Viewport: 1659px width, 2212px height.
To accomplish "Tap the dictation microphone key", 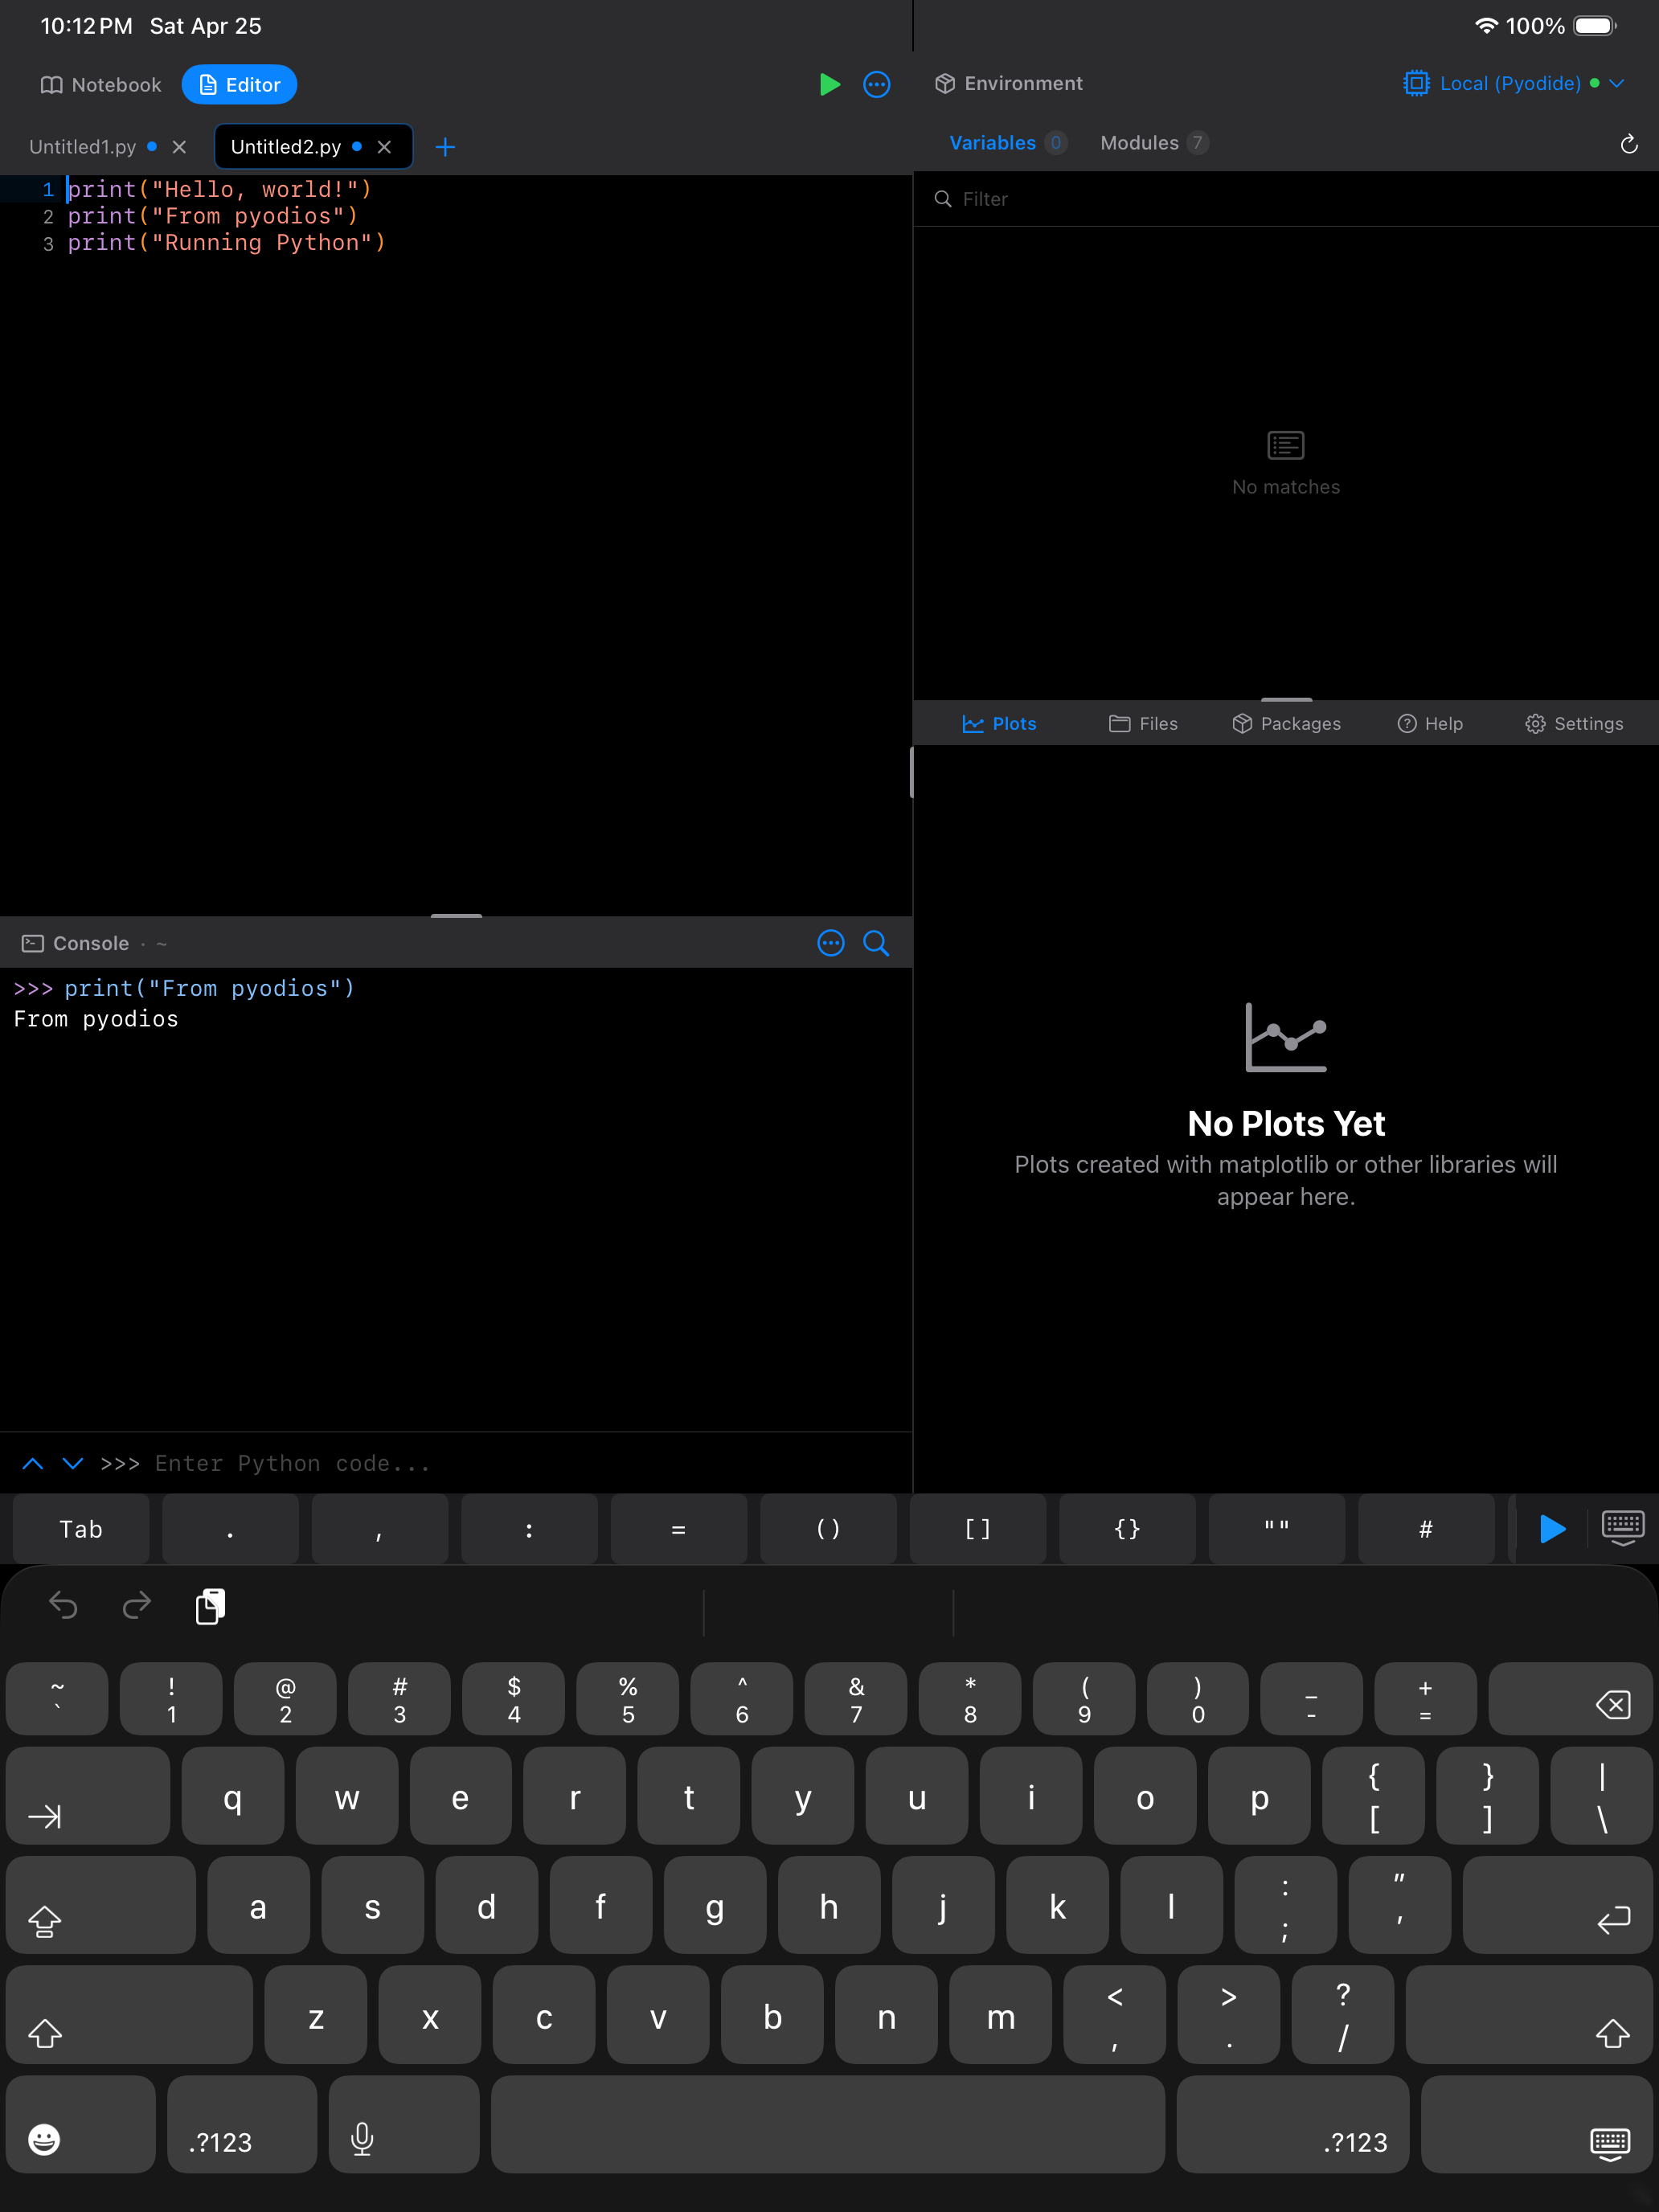I will (404, 2124).
